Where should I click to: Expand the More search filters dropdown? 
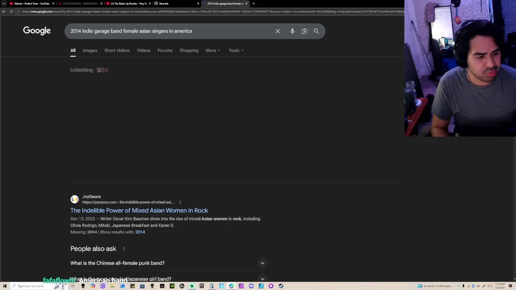(x=213, y=50)
